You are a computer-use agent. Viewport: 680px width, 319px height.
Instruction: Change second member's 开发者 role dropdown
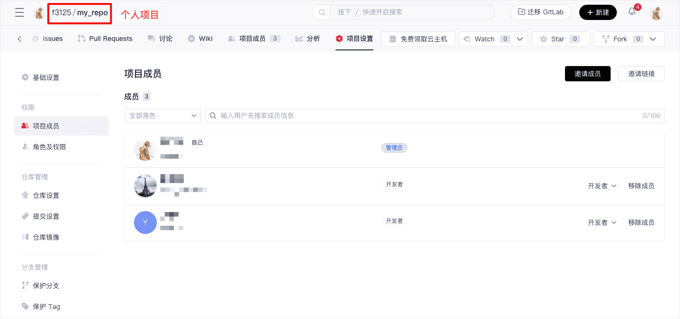coord(602,186)
